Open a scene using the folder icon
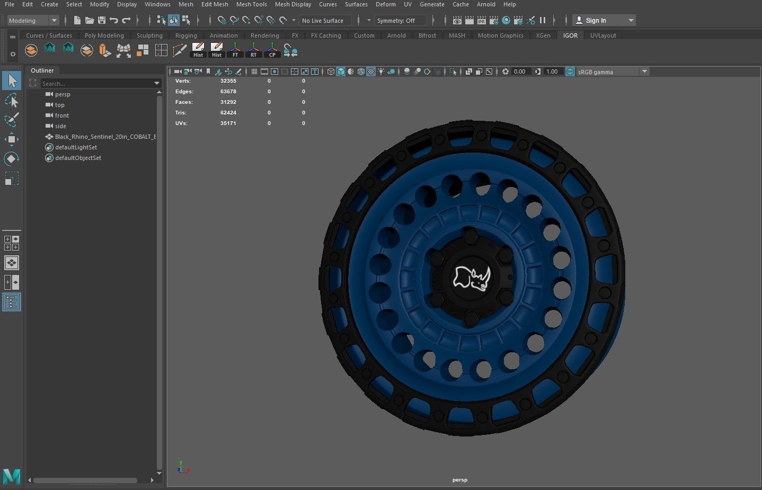This screenshot has width=762, height=490. point(90,20)
